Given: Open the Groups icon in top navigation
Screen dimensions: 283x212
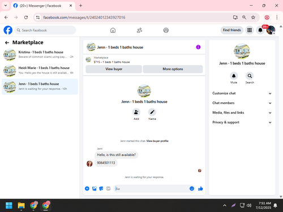Looking at the screenshot, I should pyautogui.click(x=166, y=30).
